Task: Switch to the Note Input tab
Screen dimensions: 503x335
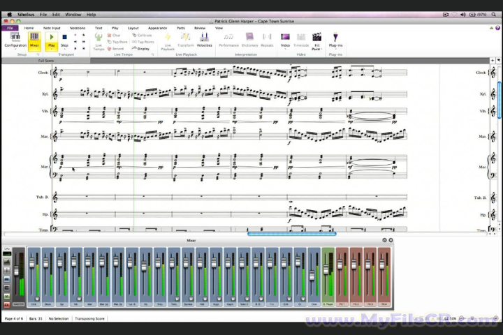Action: pos(52,28)
